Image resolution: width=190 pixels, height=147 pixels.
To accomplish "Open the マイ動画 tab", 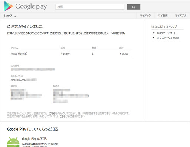I will (163, 16).
